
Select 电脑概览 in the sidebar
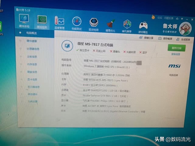coord(35,33)
